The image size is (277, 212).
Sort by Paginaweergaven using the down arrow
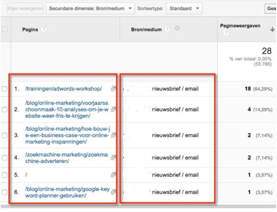272,30
